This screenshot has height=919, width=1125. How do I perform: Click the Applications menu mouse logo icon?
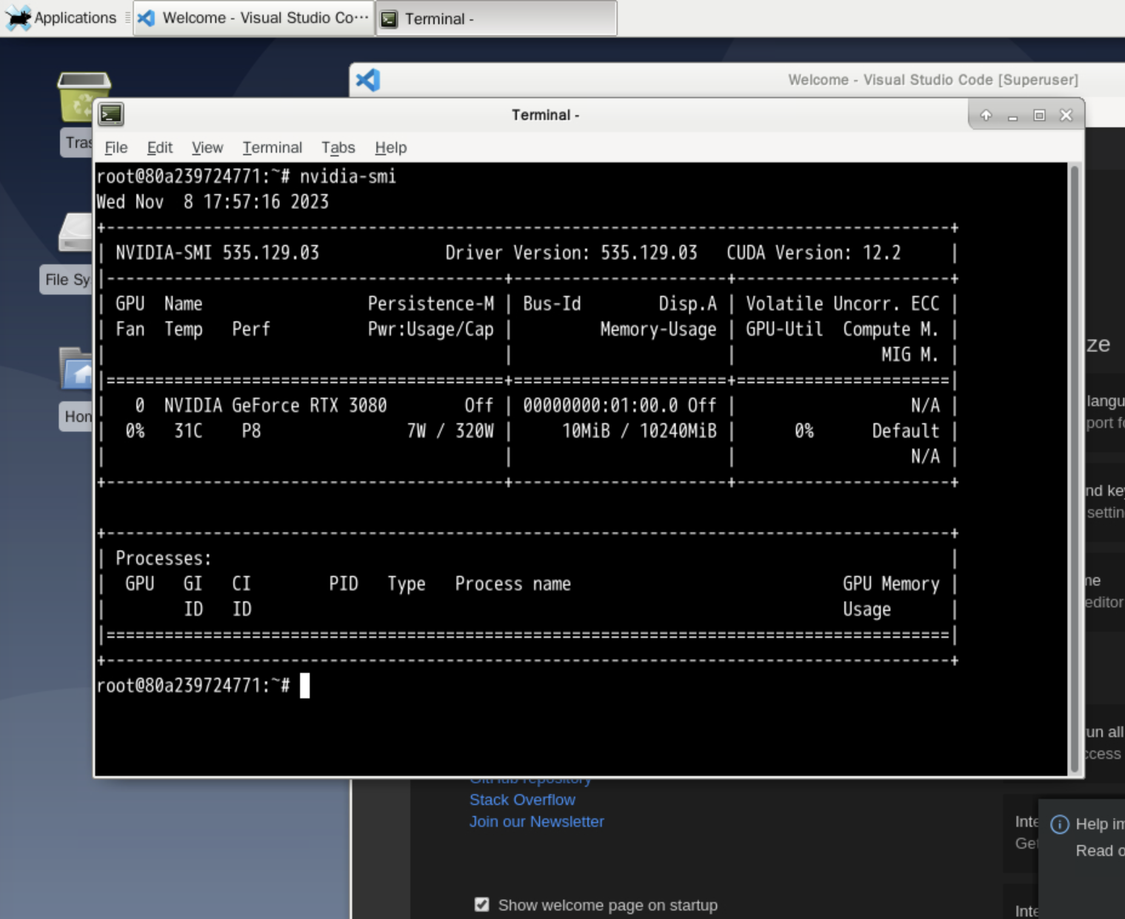pos(18,18)
